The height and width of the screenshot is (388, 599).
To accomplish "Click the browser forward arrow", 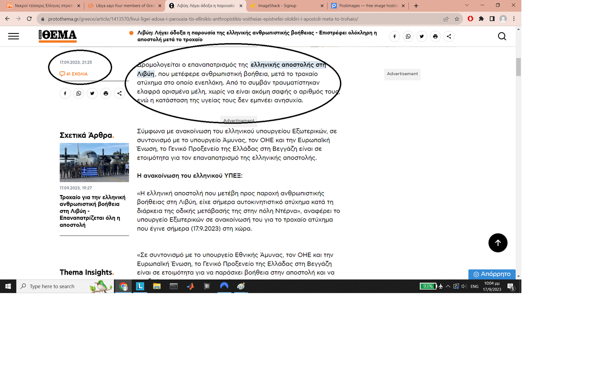I will click(x=18, y=19).
